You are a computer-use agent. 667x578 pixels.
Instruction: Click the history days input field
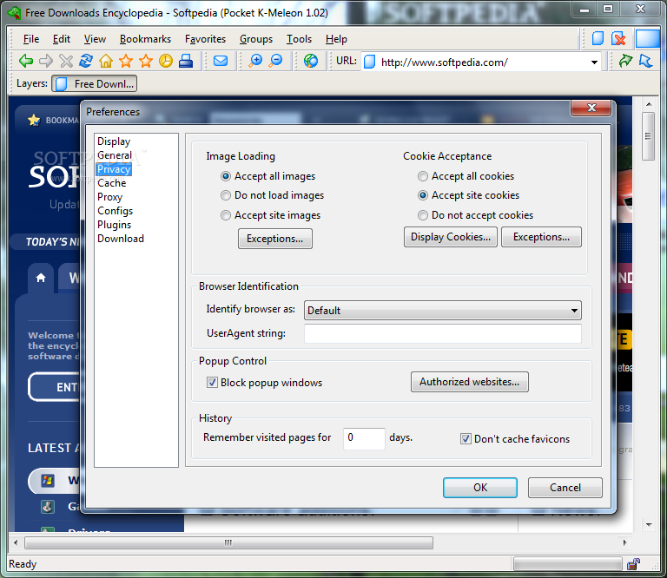364,438
